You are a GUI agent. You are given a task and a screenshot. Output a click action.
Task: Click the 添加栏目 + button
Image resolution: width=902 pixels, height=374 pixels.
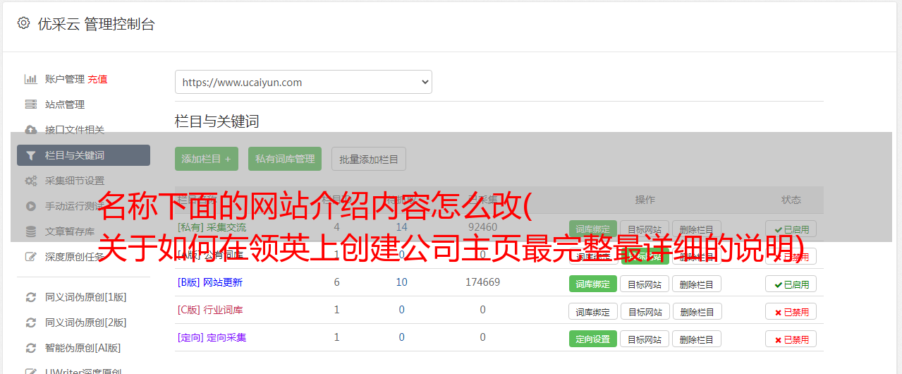(207, 159)
